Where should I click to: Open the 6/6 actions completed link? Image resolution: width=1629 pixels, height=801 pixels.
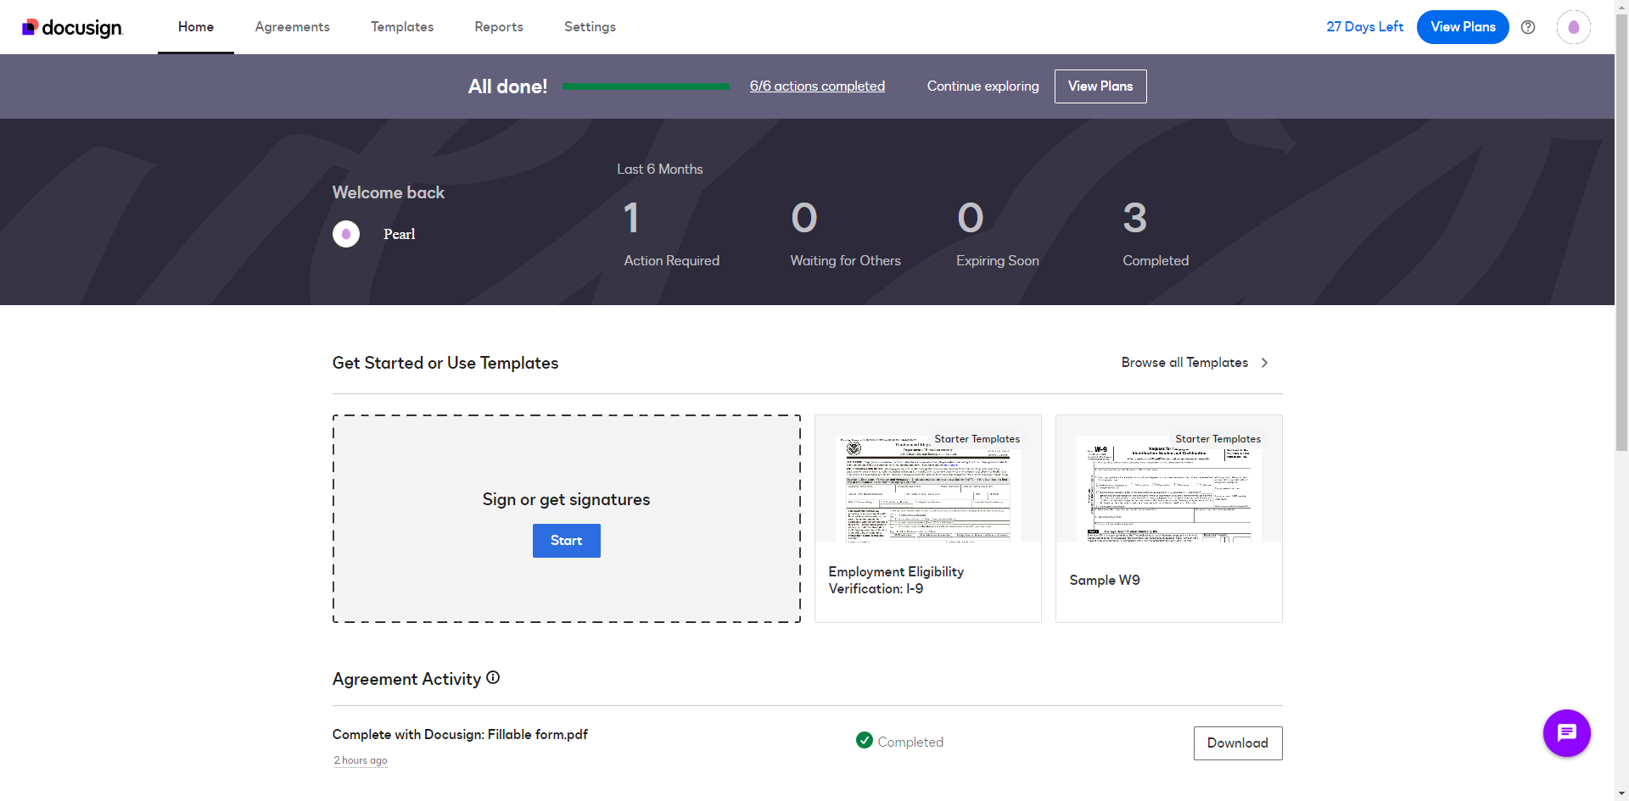pos(817,86)
